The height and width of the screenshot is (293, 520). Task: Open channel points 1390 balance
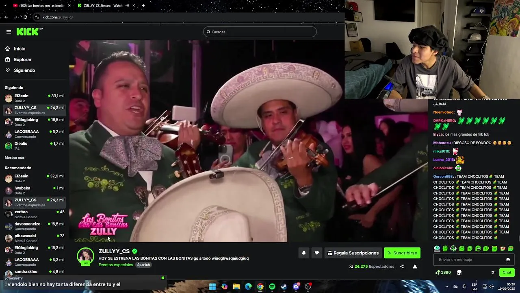(443, 273)
